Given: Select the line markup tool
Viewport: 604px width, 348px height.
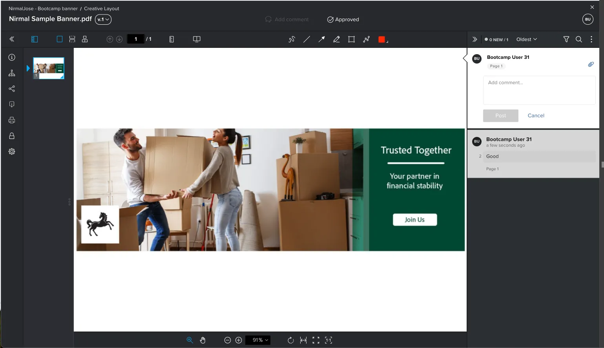Looking at the screenshot, I should coord(307,39).
